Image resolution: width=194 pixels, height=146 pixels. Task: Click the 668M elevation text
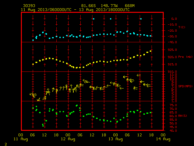click(x=130, y=6)
